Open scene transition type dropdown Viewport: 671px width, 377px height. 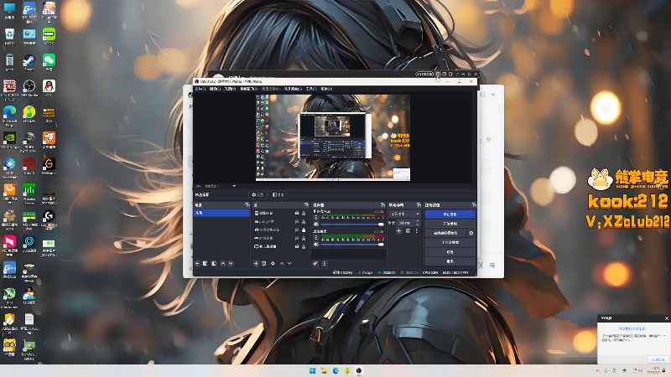[x=404, y=214]
